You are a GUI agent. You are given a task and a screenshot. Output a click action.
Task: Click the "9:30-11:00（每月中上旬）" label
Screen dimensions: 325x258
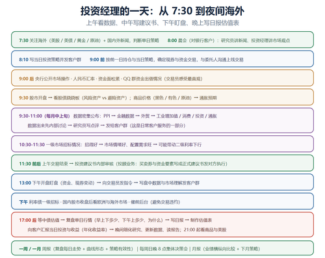[44, 116]
